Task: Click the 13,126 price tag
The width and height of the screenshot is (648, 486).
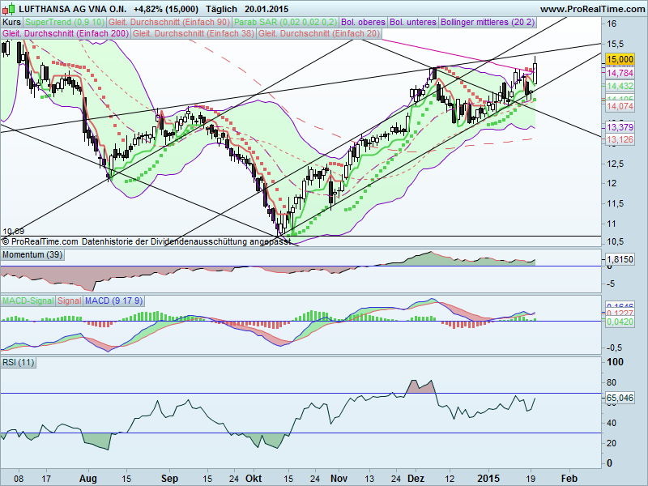Action: pos(620,139)
